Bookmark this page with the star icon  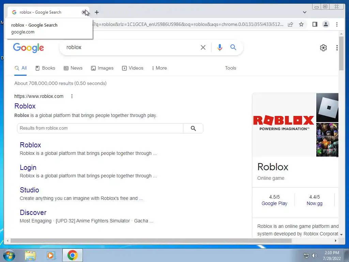pos(301,24)
